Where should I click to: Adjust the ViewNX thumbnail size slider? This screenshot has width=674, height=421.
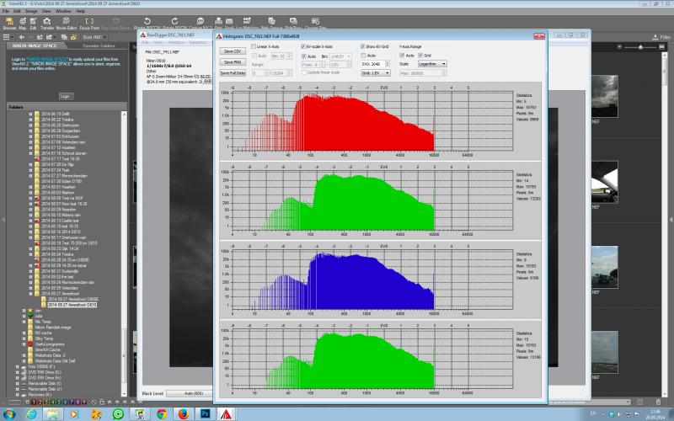coord(640,47)
